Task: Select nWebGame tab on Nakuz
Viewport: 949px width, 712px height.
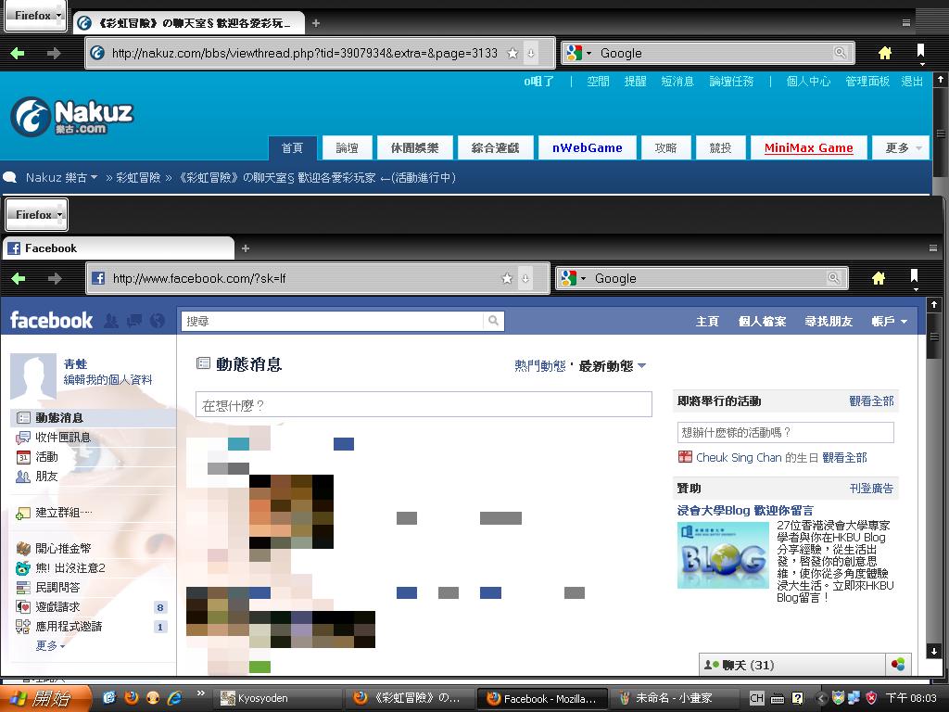Action: (x=587, y=147)
